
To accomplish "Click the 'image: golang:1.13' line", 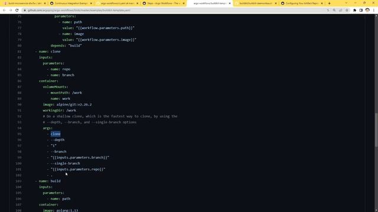I will coord(60,210).
